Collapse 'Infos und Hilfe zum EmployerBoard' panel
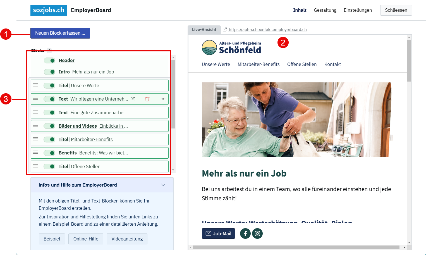 point(163,185)
